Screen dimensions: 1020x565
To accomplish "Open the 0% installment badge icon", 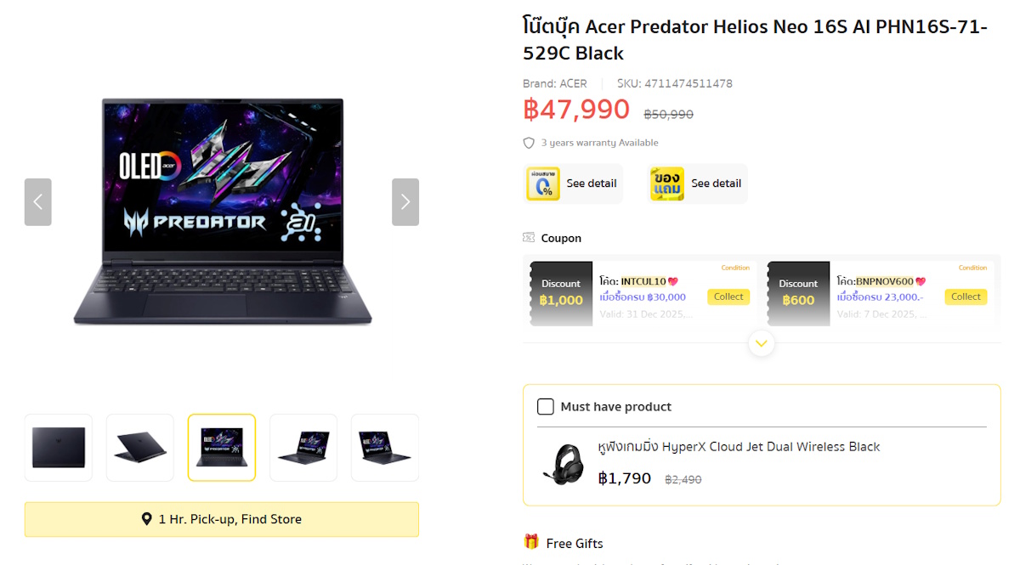I will 543,184.
